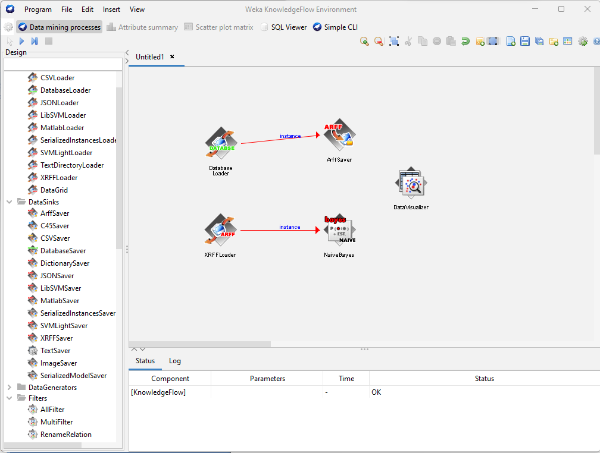Toggle the snap to grid button
The width and height of the screenshot is (600, 453).
click(x=493, y=41)
